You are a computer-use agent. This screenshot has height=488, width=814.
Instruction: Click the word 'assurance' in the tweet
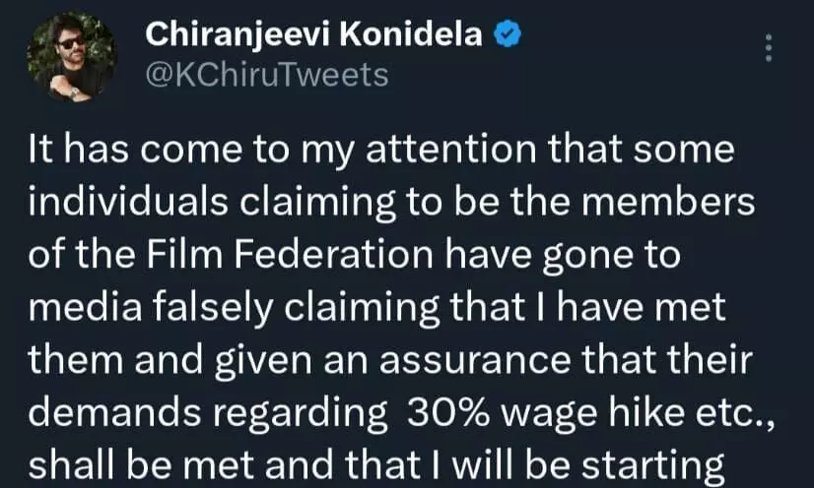click(x=475, y=361)
